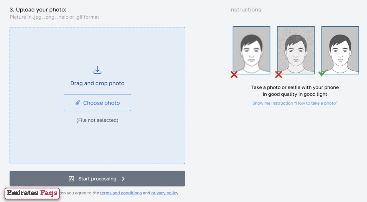Click the Choose photo button
This screenshot has height=202, width=367.
(x=97, y=103)
